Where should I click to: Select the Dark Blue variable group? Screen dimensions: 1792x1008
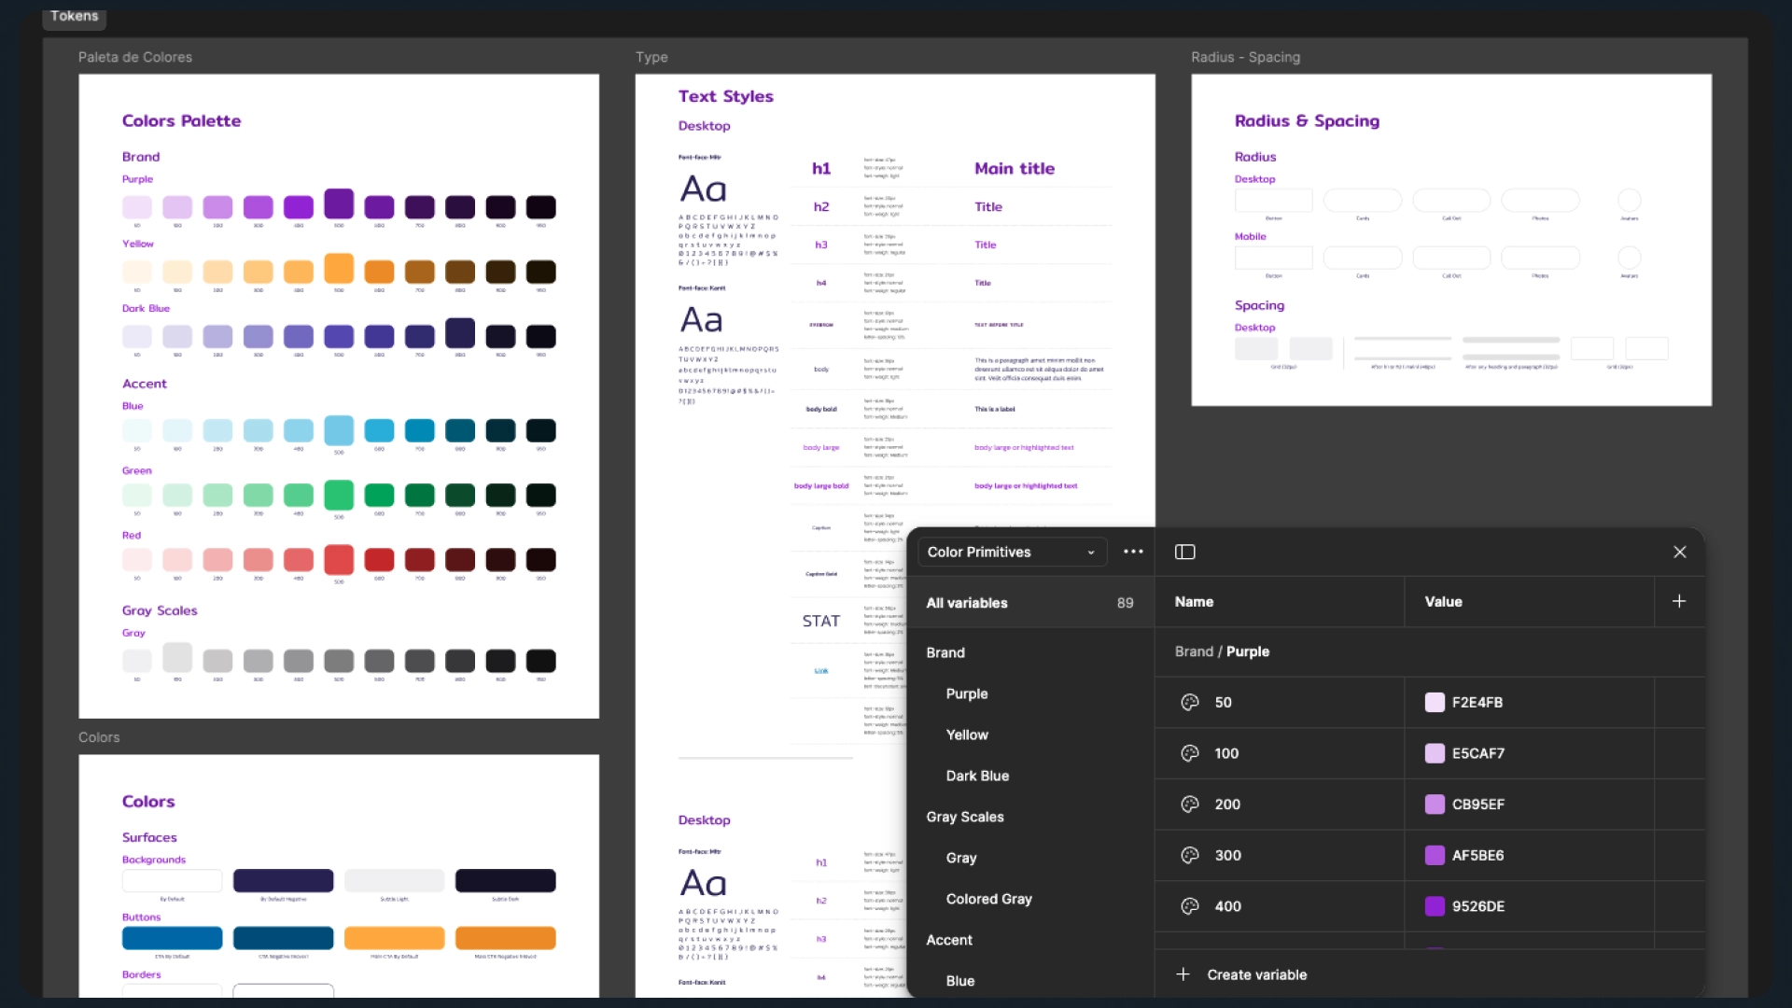click(x=977, y=776)
